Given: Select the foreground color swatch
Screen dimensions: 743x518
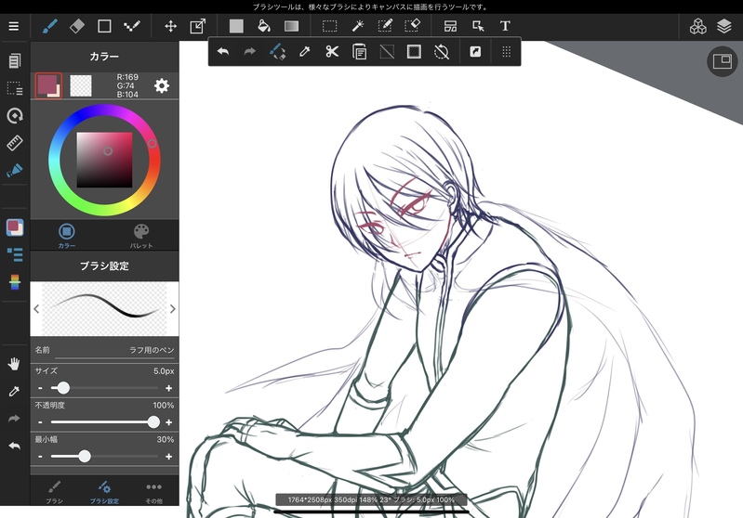Looking at the screenshot, I should [x=48, y=85].
